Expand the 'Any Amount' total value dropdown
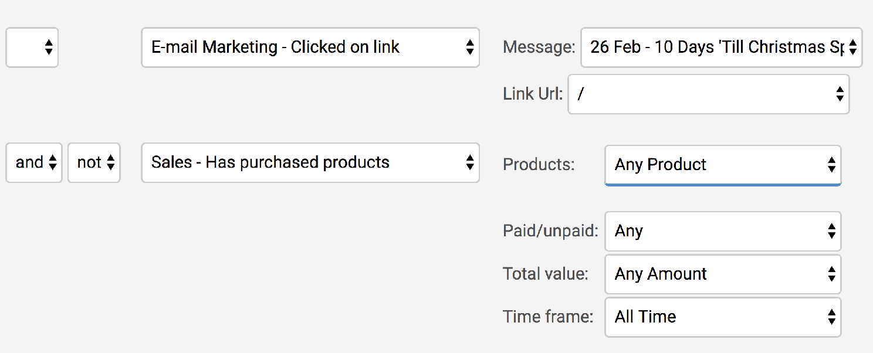The image size is (873, 353). click(x=722, y=274)
